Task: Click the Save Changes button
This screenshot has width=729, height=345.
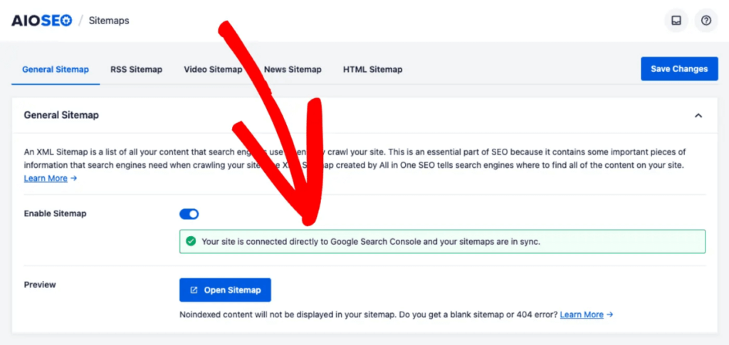Action: click(x=679, y=69)
